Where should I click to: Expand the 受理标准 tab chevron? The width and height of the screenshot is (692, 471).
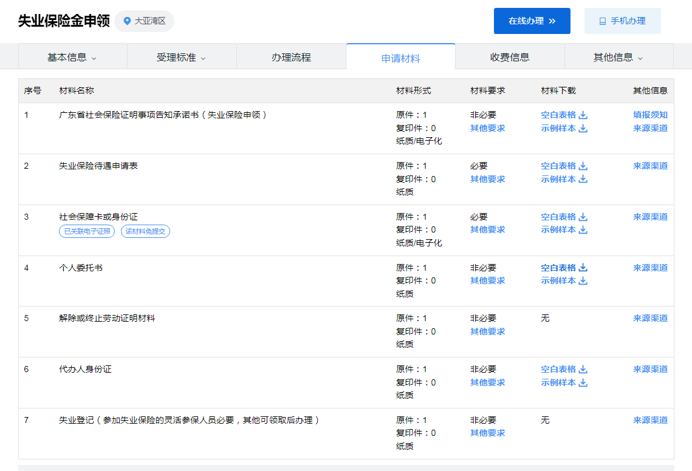203,58
